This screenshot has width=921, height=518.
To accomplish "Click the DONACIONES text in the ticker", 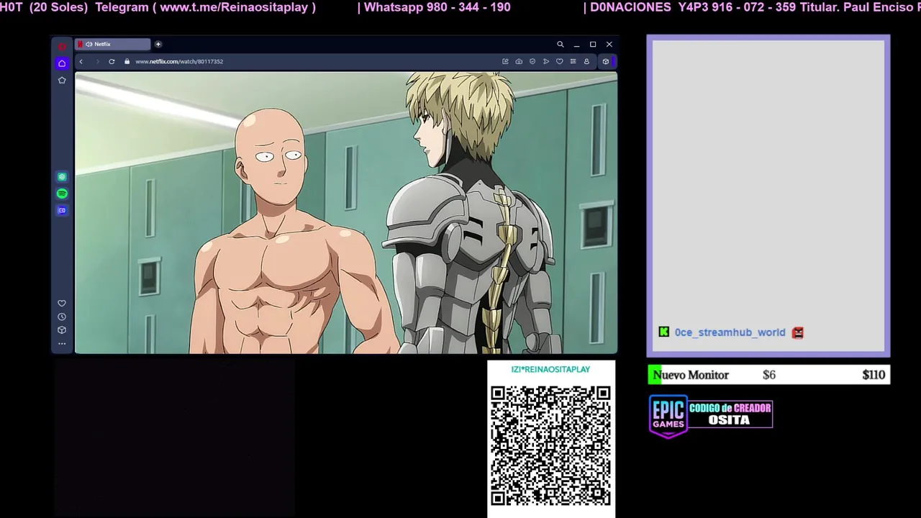I will (630, 7).
